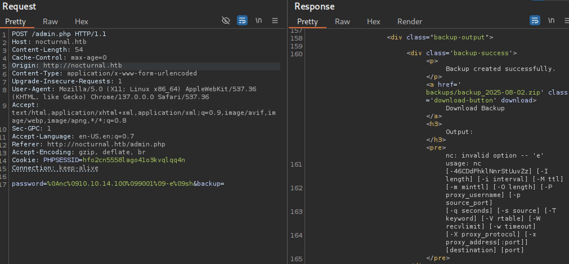The image size is (569, 264).
Task: Click the Content-Length: 54 header
Action: (x=47, y=50)
